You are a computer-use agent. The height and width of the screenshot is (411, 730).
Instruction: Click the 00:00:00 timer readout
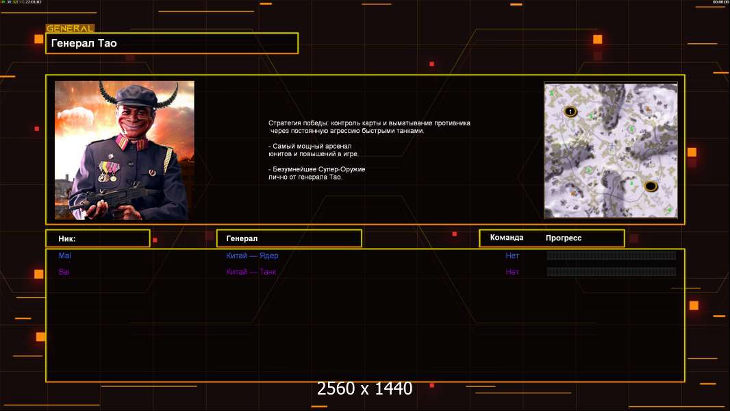tap(720, 2)
